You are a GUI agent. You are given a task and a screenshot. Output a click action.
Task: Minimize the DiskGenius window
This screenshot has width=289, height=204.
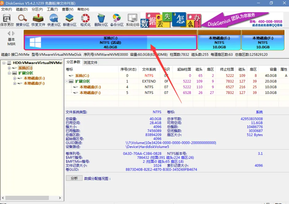pos(258,3)
